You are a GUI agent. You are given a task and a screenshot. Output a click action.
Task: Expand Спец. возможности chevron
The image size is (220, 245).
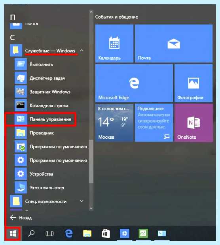coord(82,201)
